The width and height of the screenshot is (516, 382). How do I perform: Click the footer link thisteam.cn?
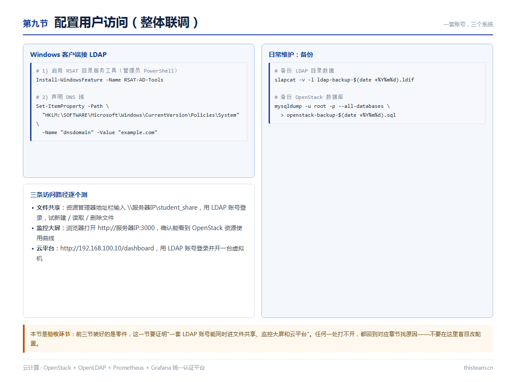coord(478,368)
